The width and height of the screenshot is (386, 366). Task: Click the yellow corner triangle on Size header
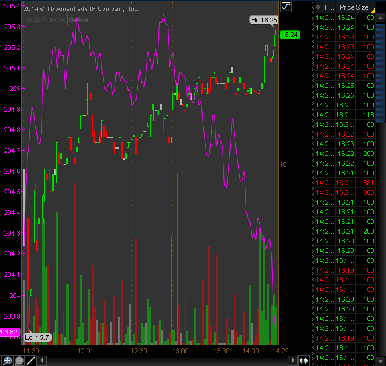point(373,10)
